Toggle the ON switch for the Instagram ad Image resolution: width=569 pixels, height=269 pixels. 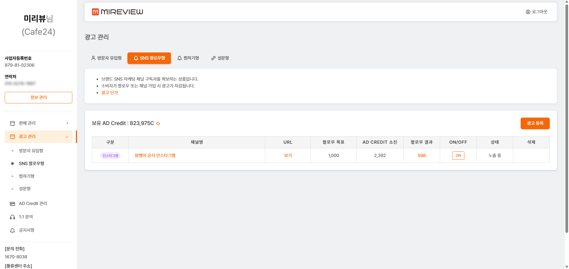[458, 156]
